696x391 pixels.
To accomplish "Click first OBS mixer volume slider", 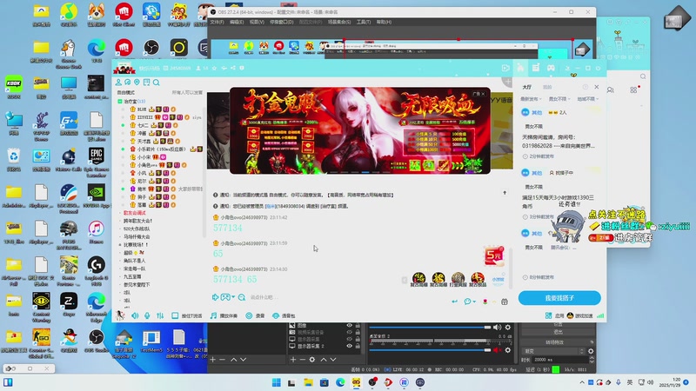I will point(430,328).
